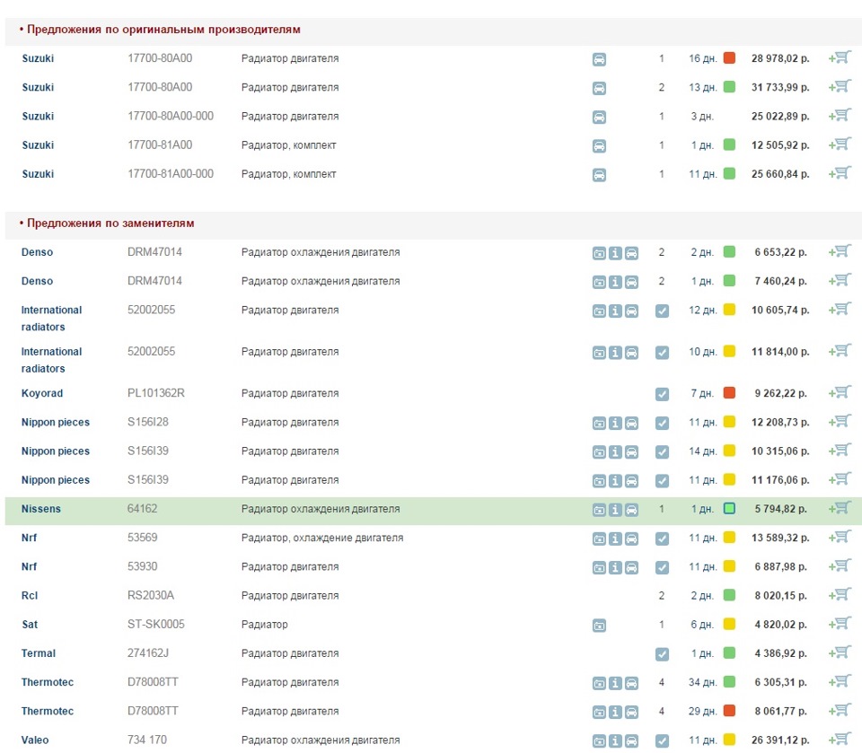Click red indicator square in Koyorad row
Viewport: 862px width, 753px height.
coord(729,392)
